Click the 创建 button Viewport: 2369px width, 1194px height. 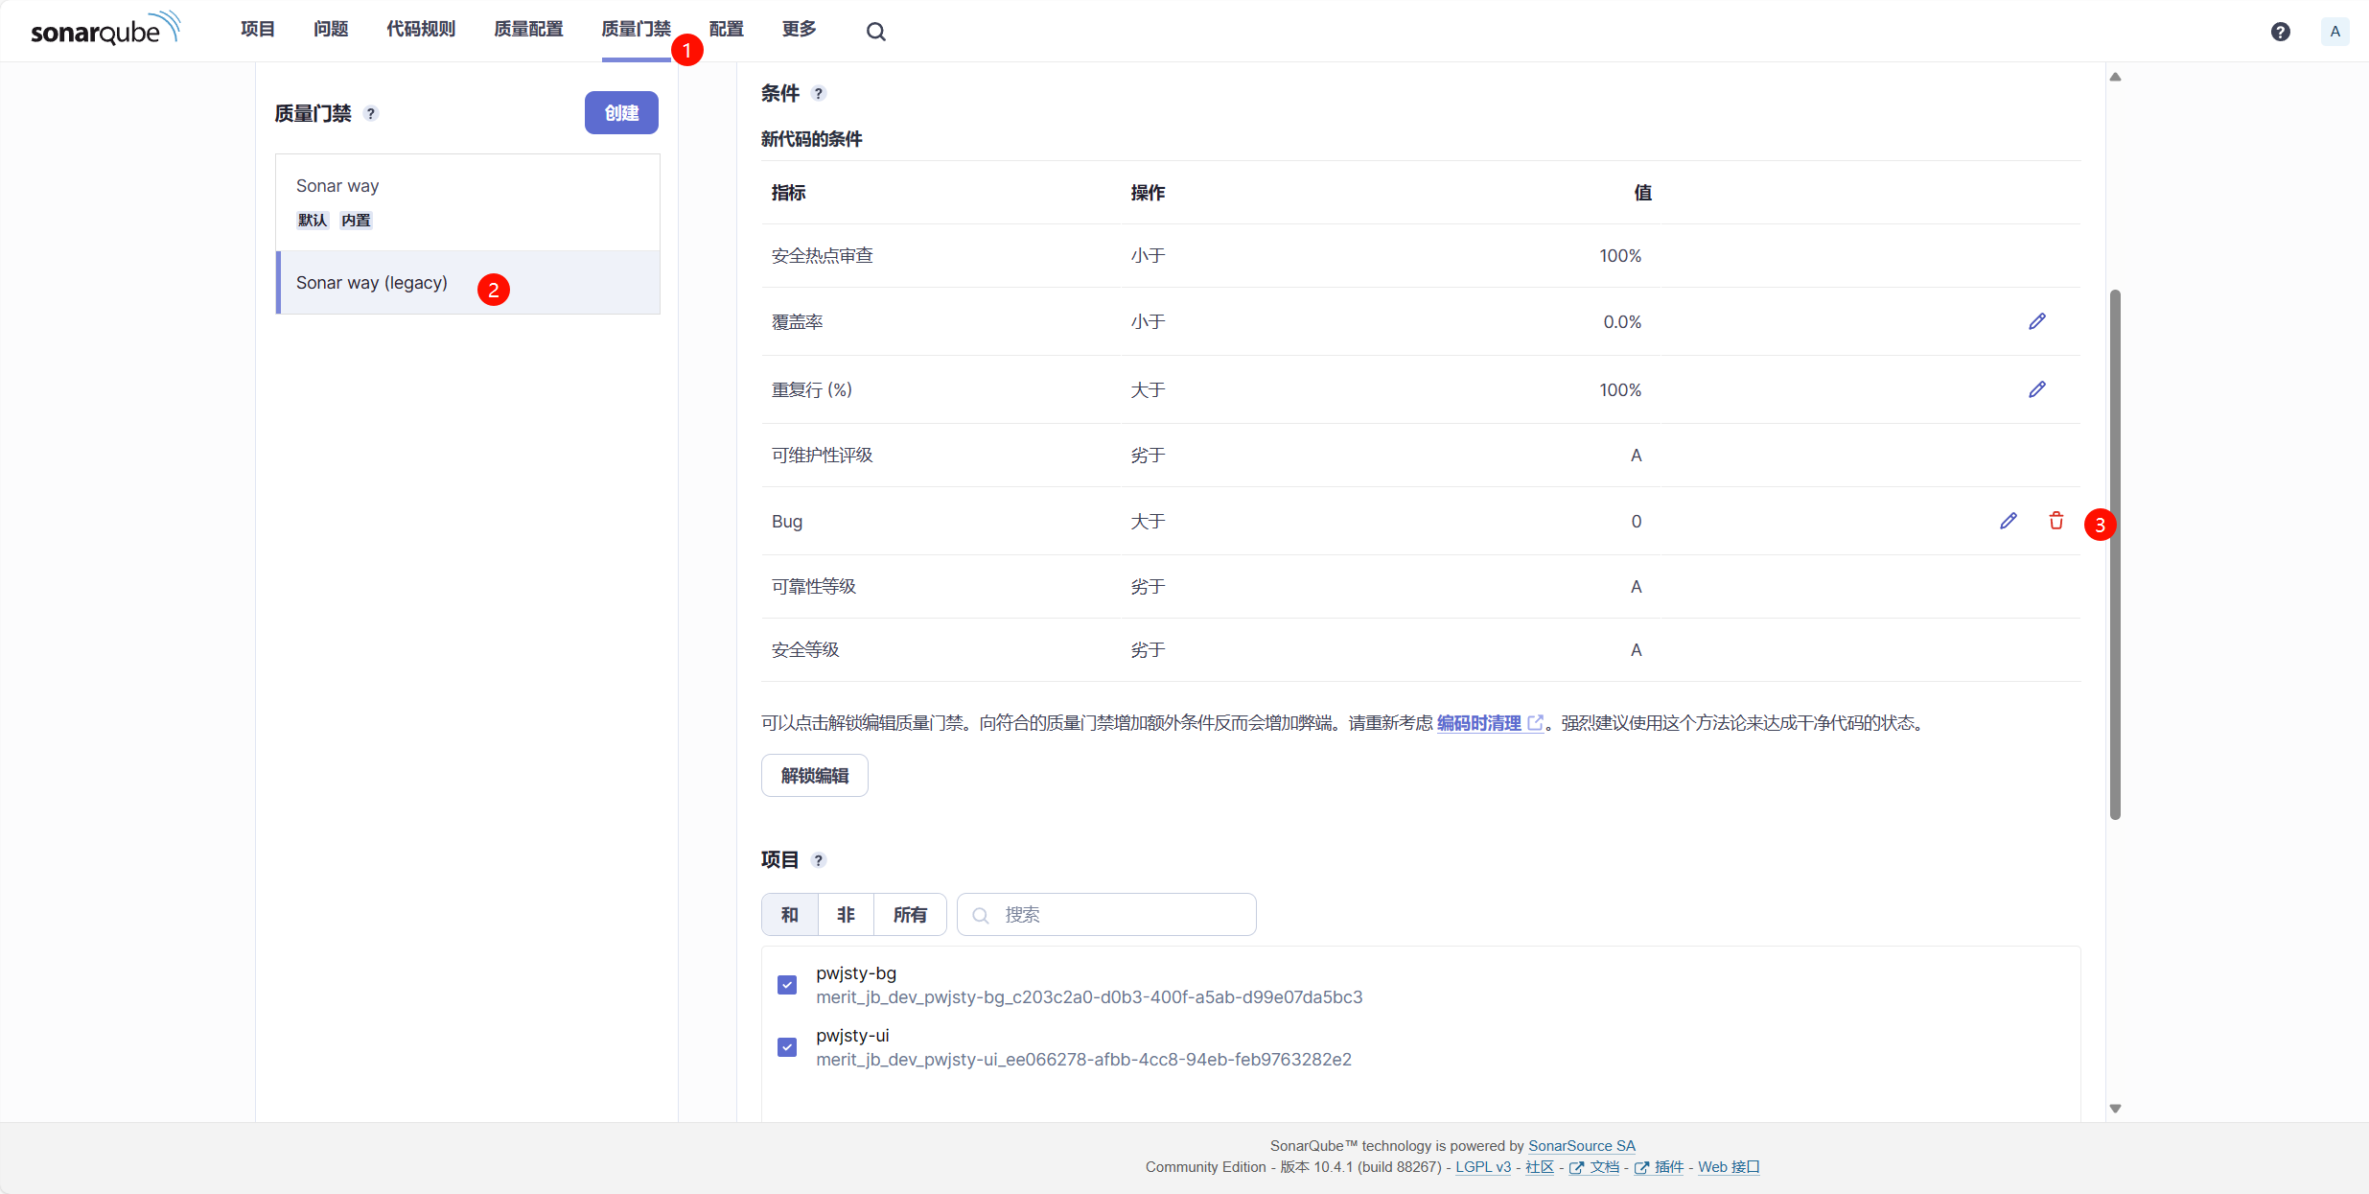[x=621, y=113]
